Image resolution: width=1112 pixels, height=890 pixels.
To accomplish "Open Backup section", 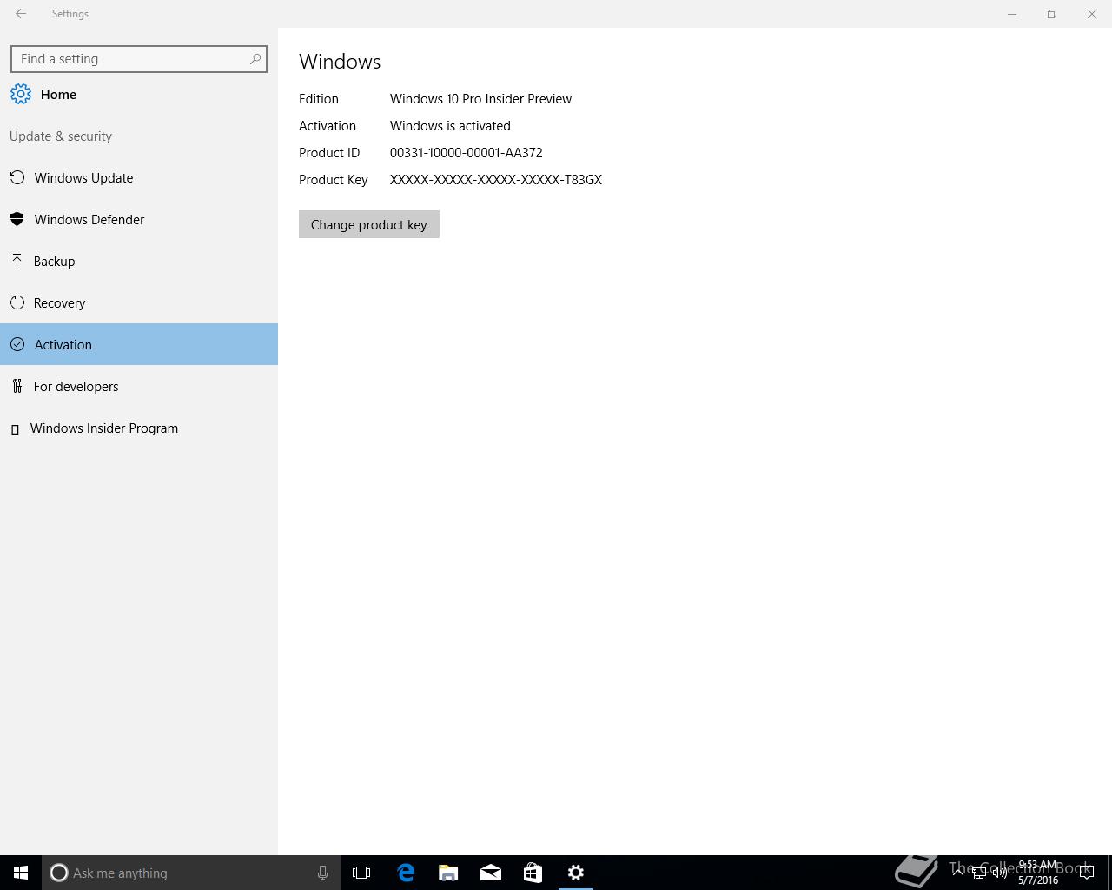I will (x=139, y=262).
